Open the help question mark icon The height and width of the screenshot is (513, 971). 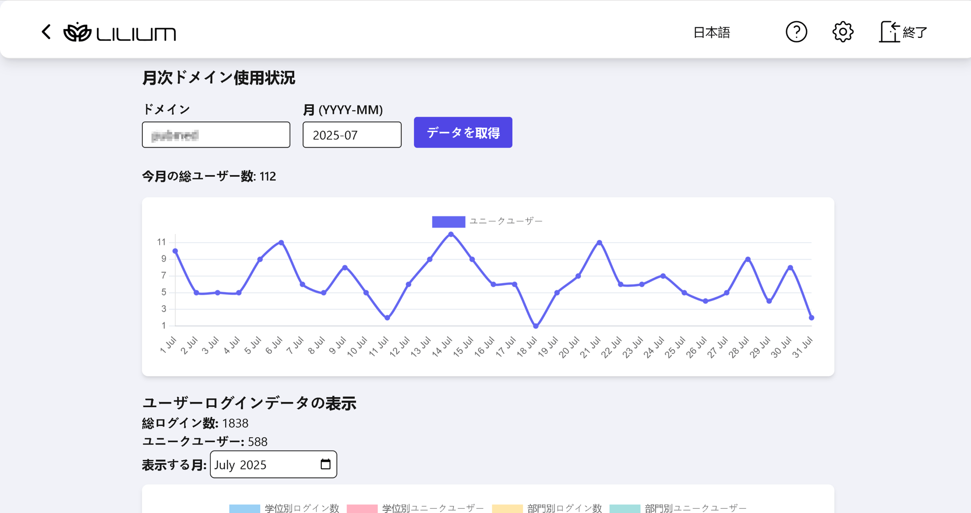[796, 32]
